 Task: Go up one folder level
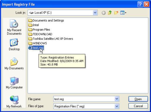[x=110, y=13]
